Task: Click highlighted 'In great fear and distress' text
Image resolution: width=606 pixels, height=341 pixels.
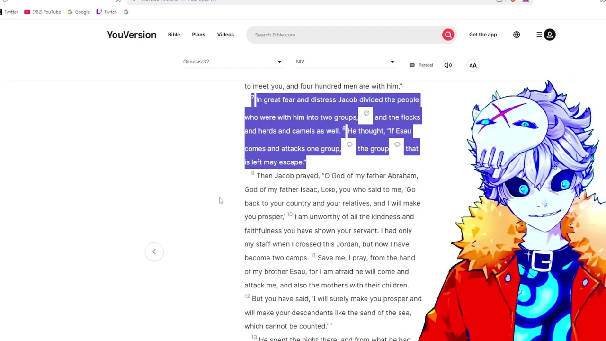Action: tap(296, 100)
